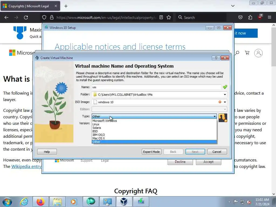Screen dimensions: 276x207
Task: Select the highlighted Other entry in list
Action: click(x=154, y=142)
